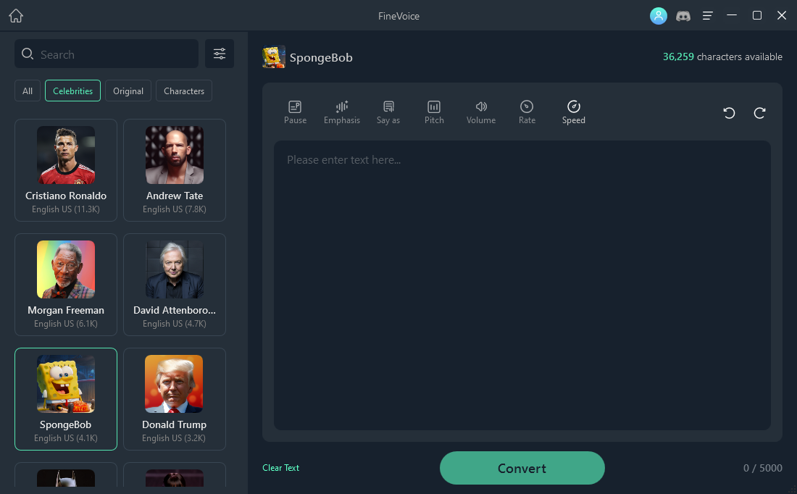Select the Andrew Tate voice card
The height and width of the screenshot is (494, 797).
(175, 170)
